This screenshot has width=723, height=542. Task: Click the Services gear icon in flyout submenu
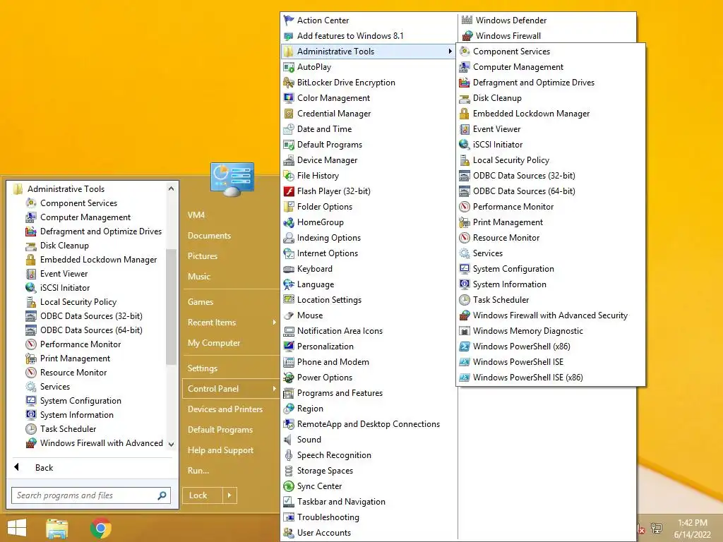click(x=465, y=253)
